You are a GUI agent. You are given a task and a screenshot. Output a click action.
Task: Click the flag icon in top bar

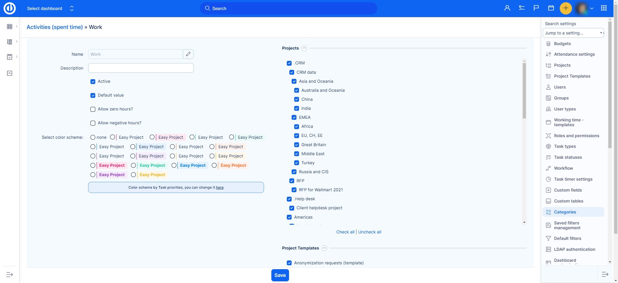click(x=536, y=8)
